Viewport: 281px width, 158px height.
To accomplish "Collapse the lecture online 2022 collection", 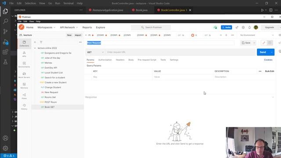I will coord(35,48).
